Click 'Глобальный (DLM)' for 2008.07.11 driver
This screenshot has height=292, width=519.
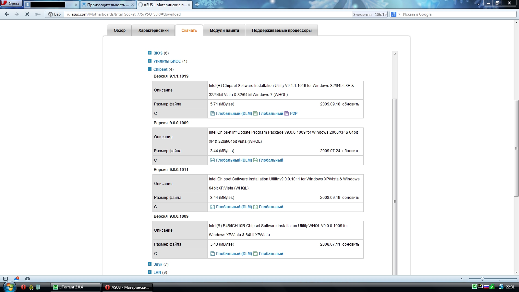point(234,254)
